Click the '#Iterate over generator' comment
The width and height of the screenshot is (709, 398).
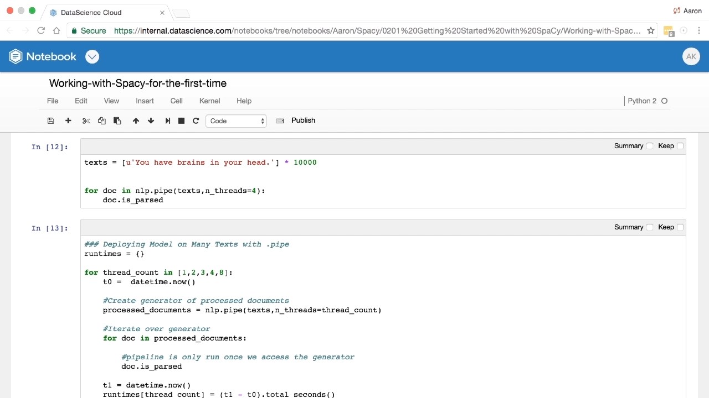pyautogui.click(x=156, y=329)
